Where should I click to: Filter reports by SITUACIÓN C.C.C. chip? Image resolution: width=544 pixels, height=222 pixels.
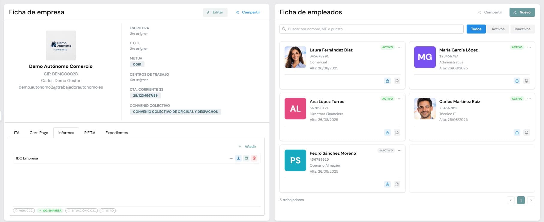coord(82,211)
